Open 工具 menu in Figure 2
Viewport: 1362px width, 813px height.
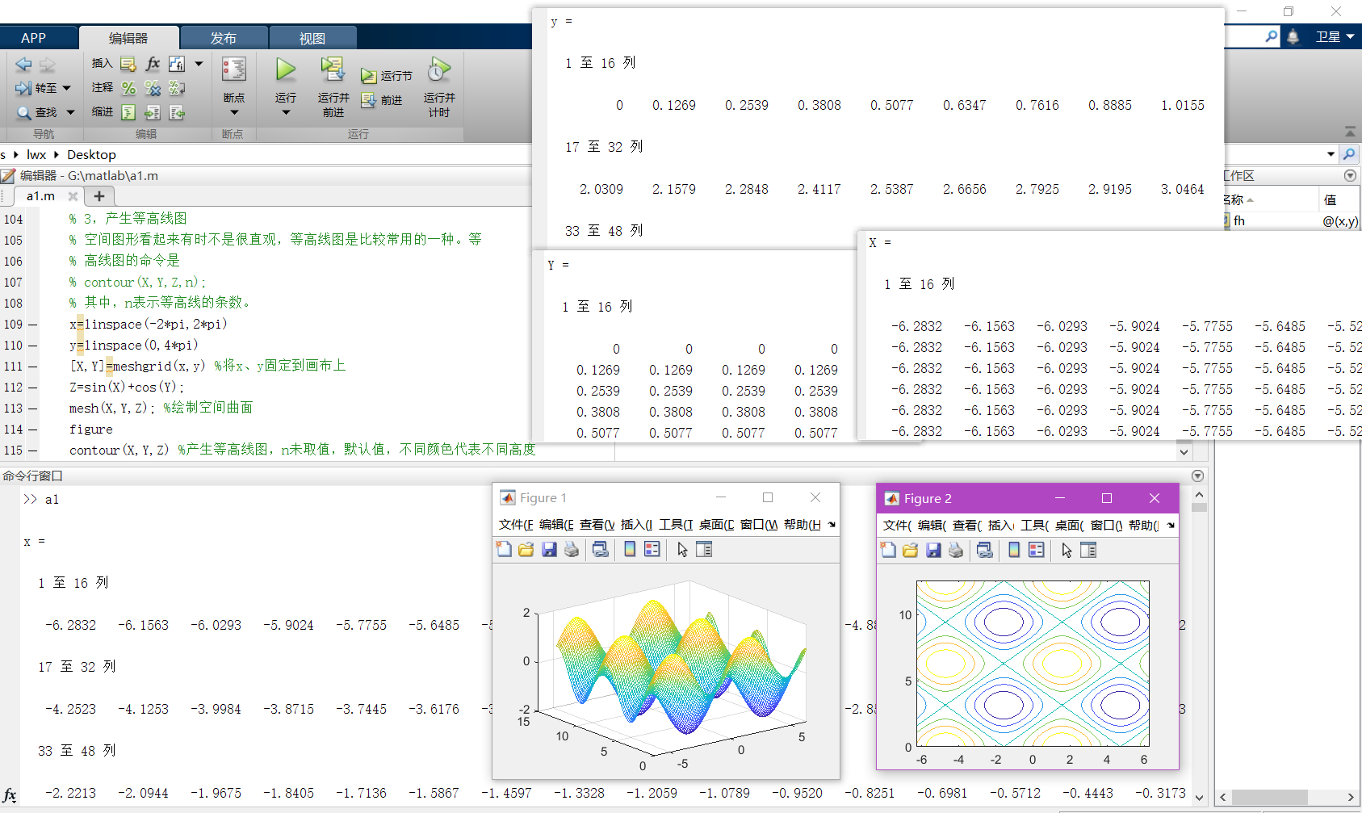pos(1034,526)
